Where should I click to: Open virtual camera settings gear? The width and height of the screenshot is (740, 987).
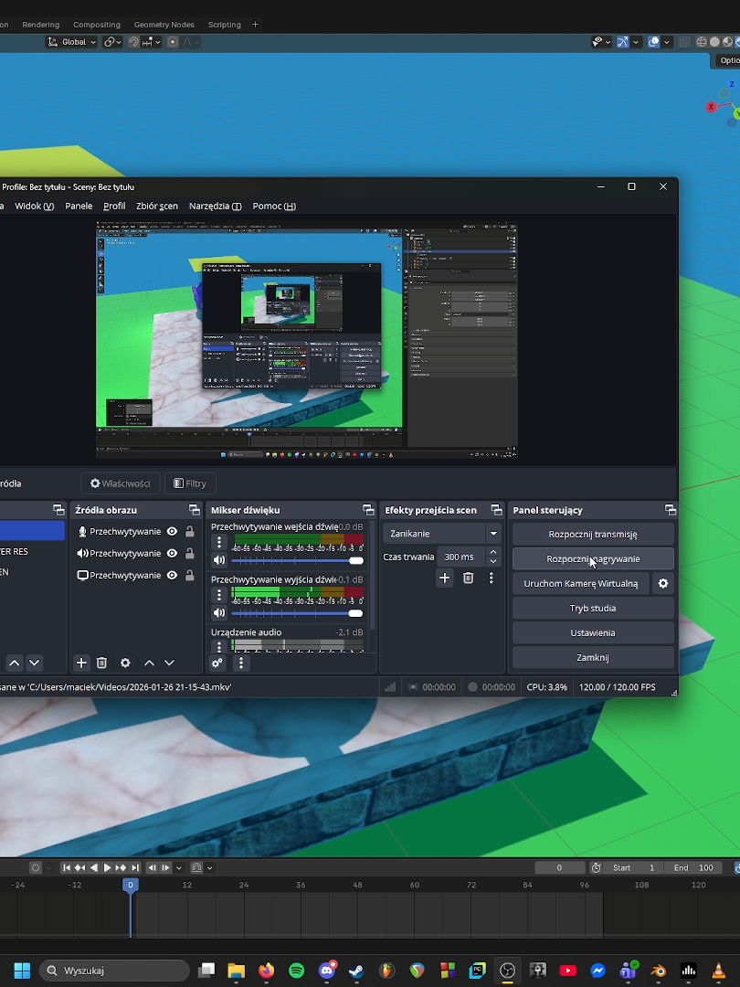click(662, 583)
